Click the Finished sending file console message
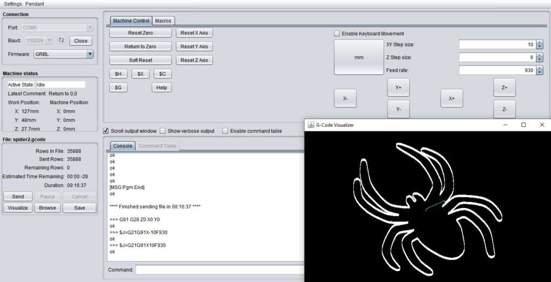Screen dimensions: 551x282 pos(155,207)
